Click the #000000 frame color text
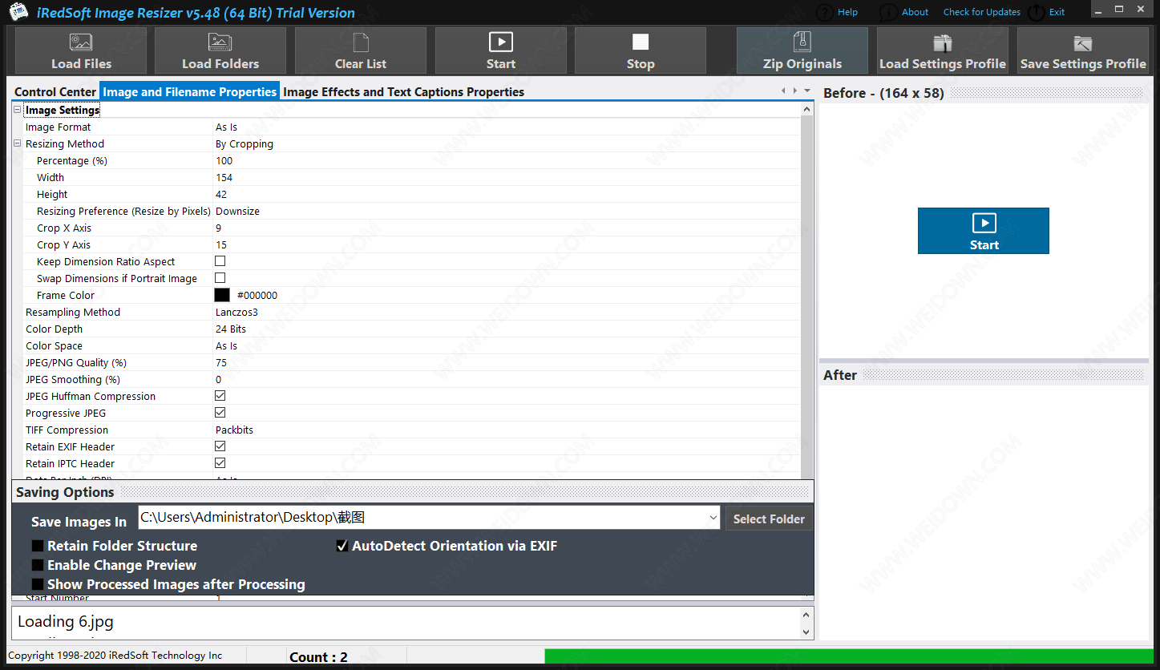Viewport: 1160px width, 670px height. [257, 295]
